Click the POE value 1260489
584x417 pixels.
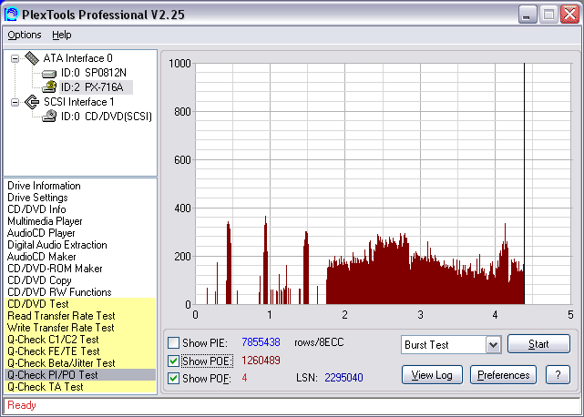[261, 361]
